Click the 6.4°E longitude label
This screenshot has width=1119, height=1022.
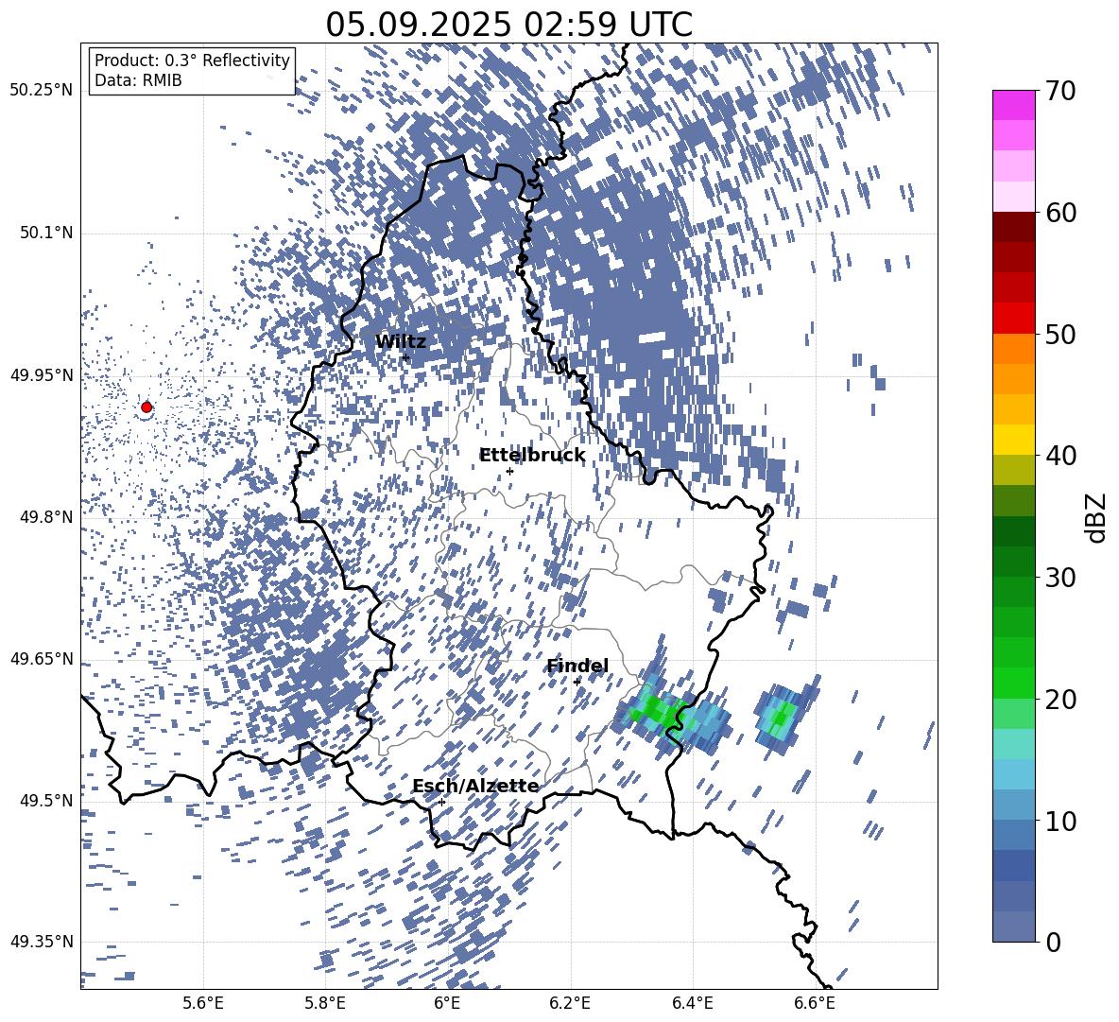tap(692, 1003)
